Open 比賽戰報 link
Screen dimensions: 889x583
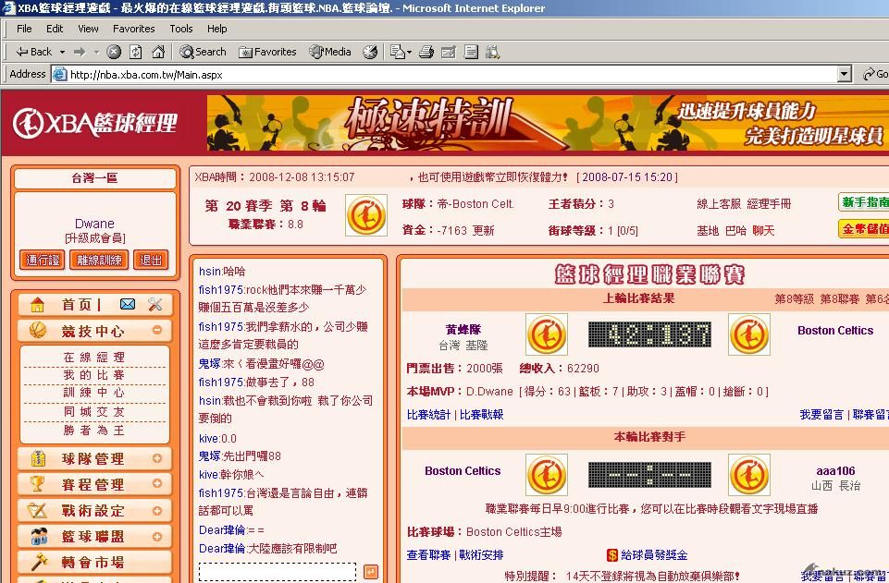pos(481,414)
